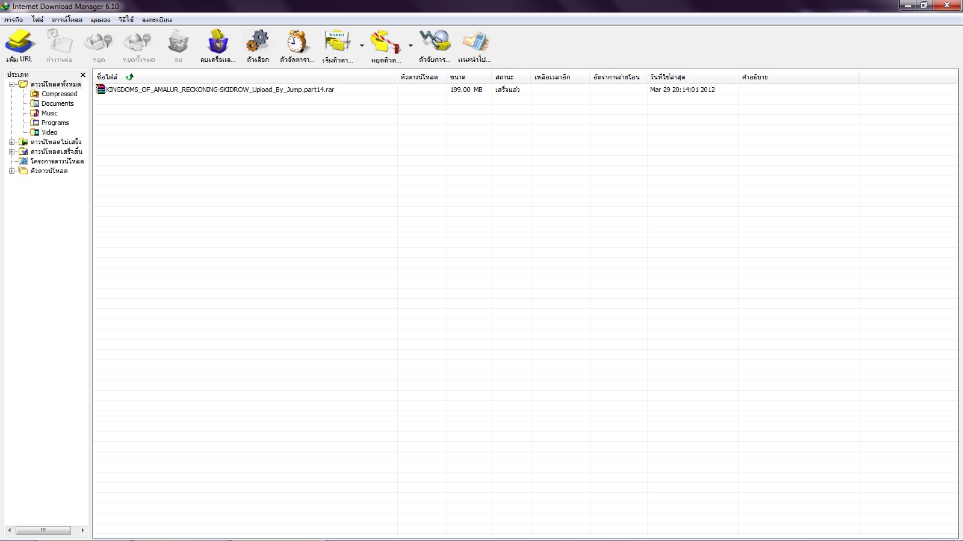This screenshot has height=541, width=963.
Task: Click the Tell a Friend phone icon
Action: pyautogui.click(x=475, y=42)
